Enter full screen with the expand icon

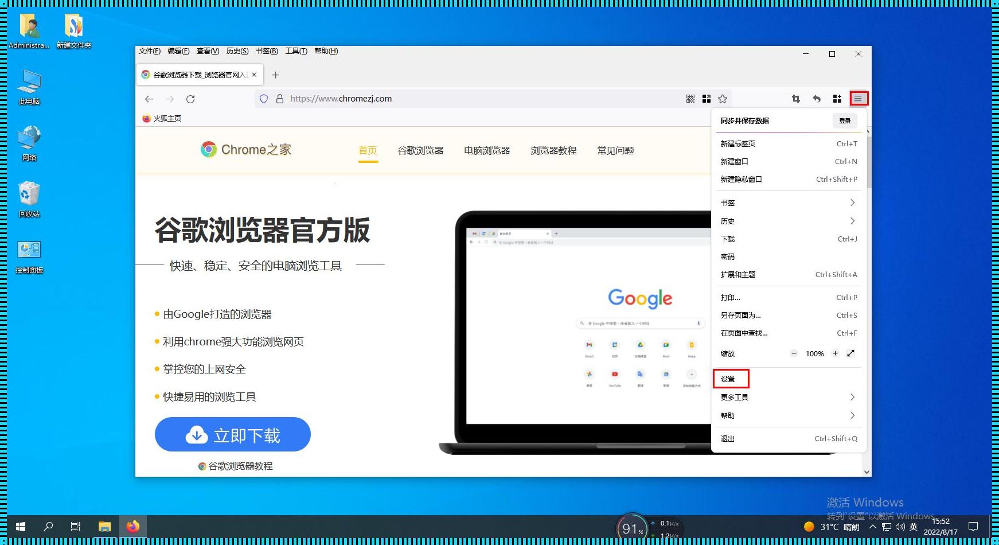coord(851,353)
